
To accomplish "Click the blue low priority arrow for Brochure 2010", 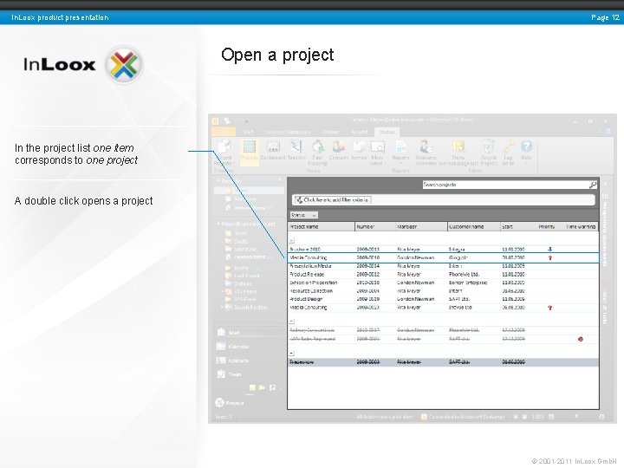I will (x=550, y=249).
